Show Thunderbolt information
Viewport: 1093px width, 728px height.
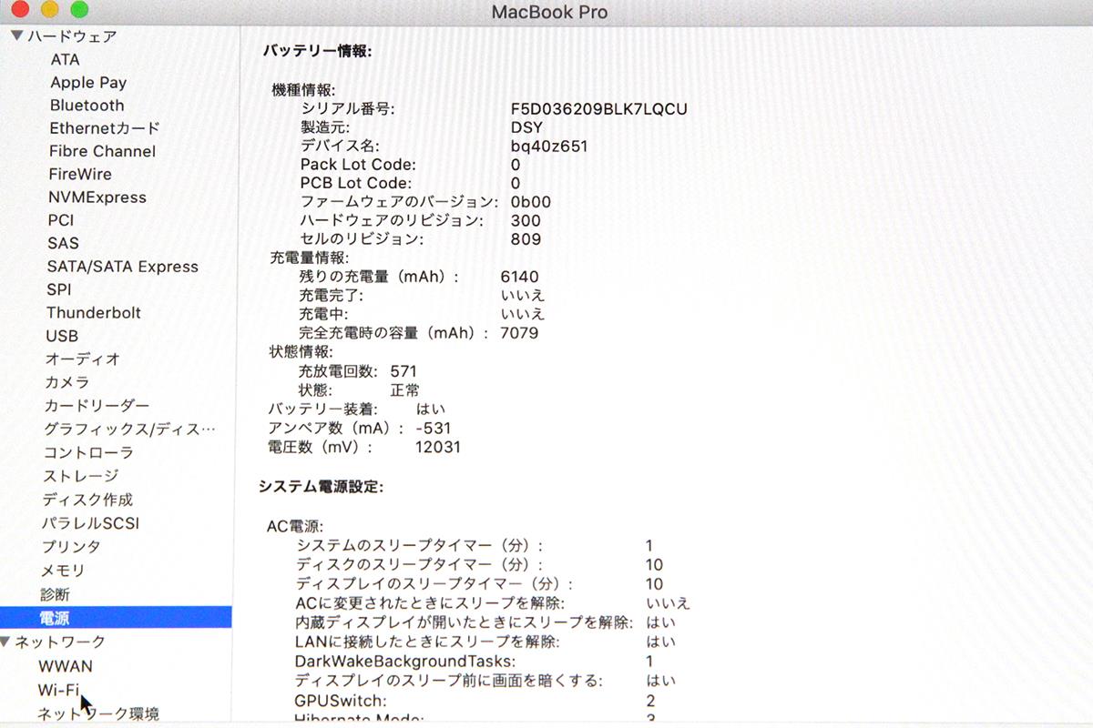94,312
